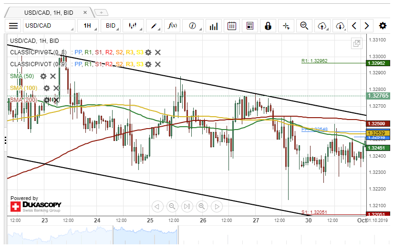Click the zoom magnifier toolbar icon

coord(304,26)
